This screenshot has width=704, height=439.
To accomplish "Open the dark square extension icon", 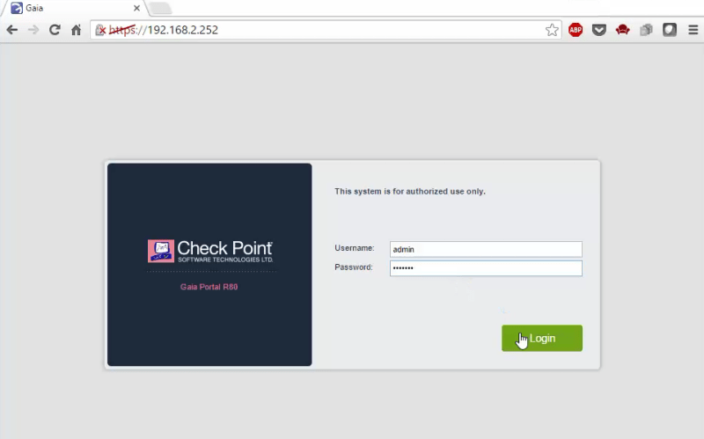I will (670, 30).
